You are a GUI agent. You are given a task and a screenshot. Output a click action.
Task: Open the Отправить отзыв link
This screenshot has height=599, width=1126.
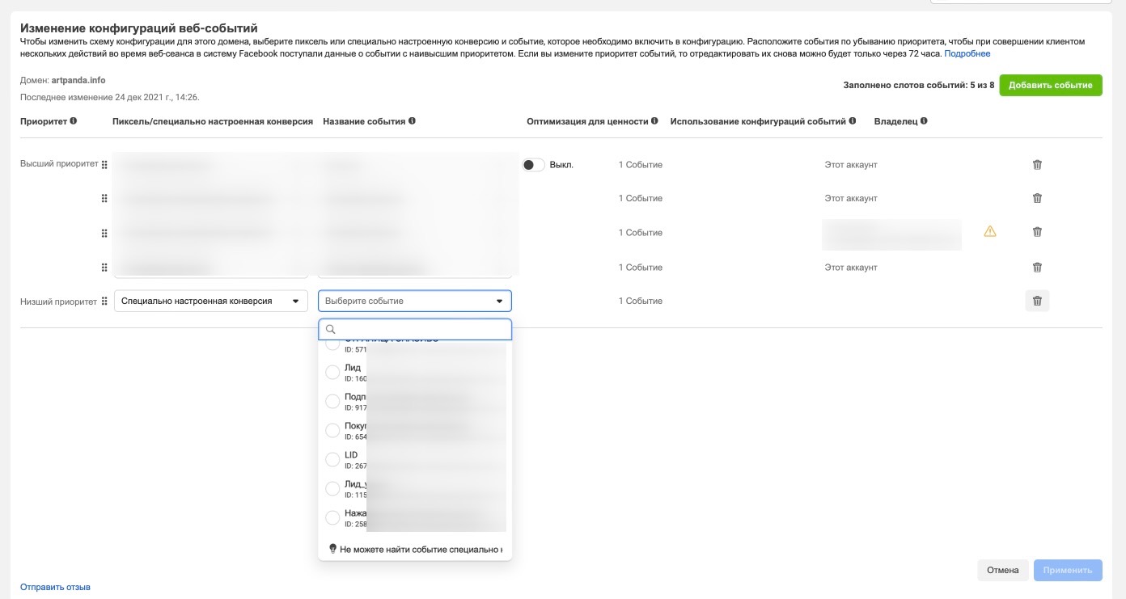[55, 587]
